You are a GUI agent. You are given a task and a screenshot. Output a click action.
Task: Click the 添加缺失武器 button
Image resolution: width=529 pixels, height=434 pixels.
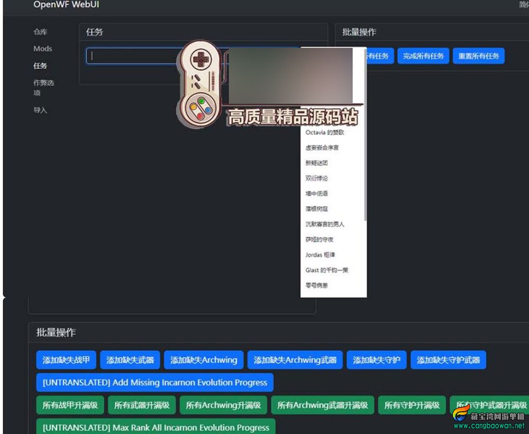click(x=130, y=359)
